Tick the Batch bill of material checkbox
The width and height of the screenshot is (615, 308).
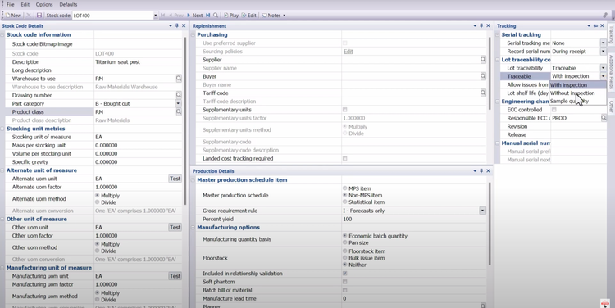tap(344, 290)
